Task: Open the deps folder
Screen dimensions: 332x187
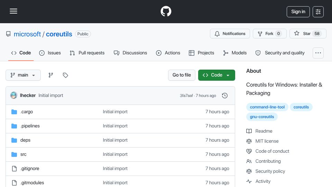Action: tap(25, 140)
